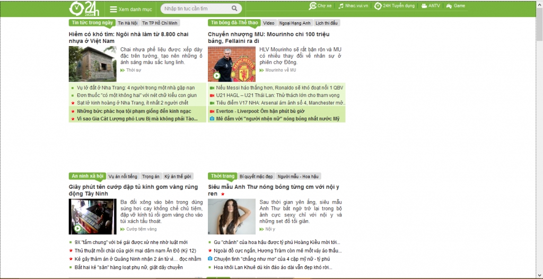This screenshot has width=543, height=279.
Task: Open the Đơn thuốc có một không hai article
Action: 137,95
